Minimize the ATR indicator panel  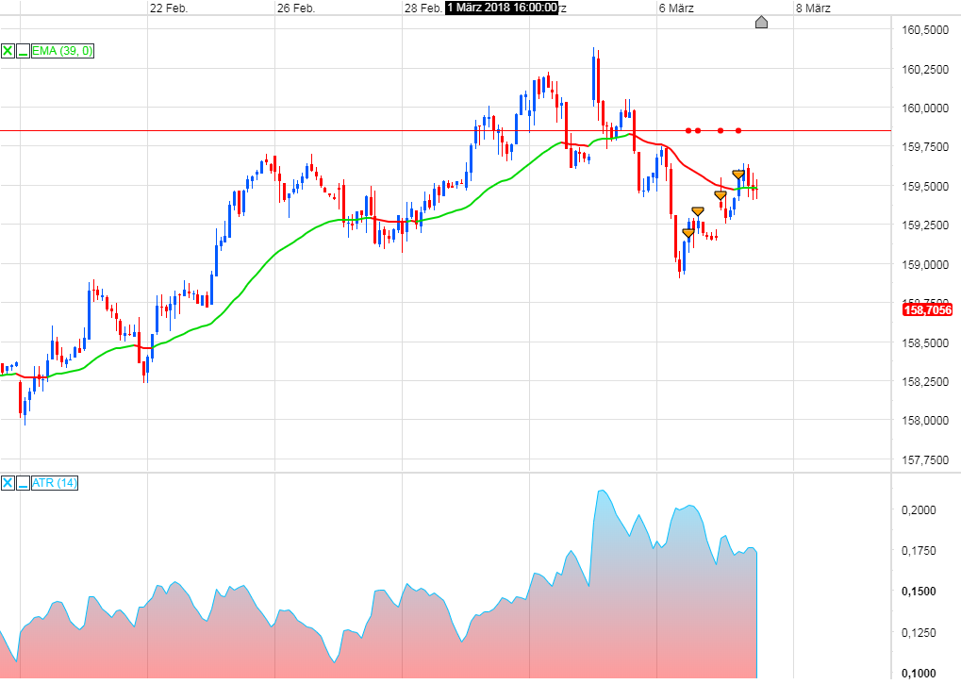pos(23,483)
